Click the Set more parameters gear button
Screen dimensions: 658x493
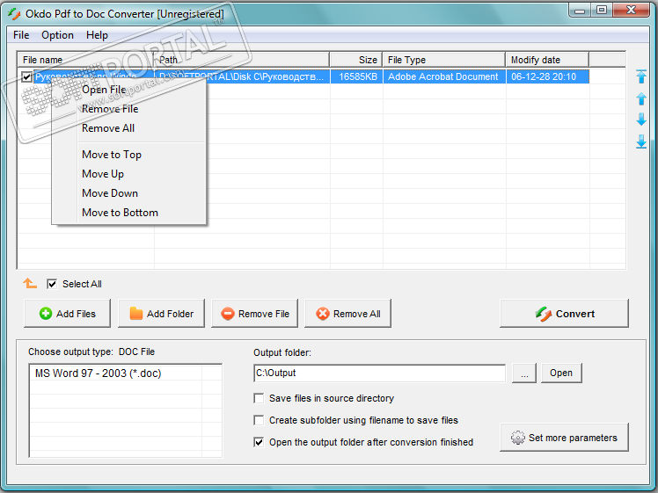564,438
